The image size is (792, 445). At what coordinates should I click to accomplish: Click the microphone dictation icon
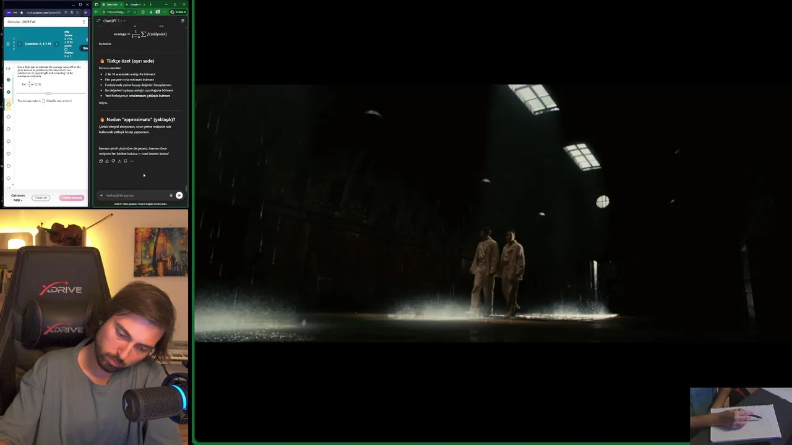pos(171,195)
